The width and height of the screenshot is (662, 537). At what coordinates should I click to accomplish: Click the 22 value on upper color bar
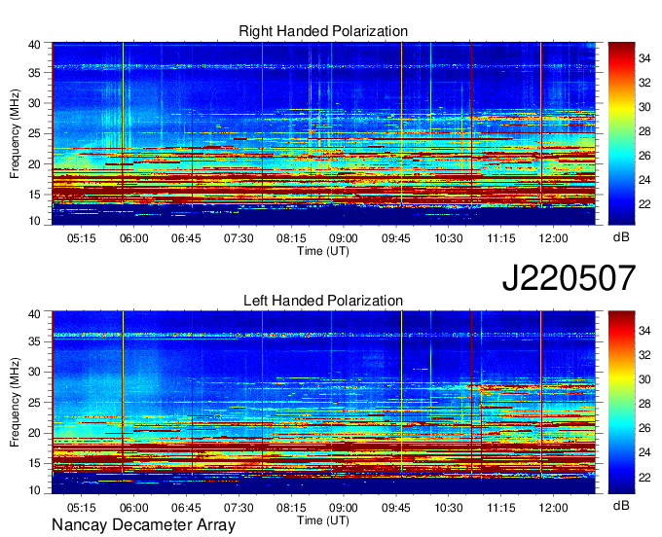[x=644, y=204]
